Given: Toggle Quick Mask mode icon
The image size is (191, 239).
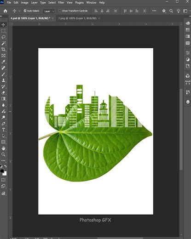Looking at the screenshot, I should pyautogui.click(x=3, y=180).
